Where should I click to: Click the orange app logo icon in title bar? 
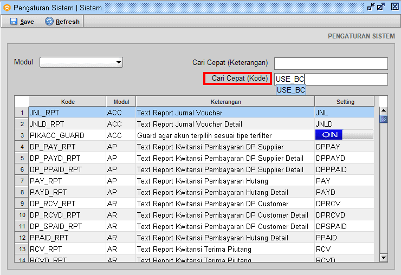click(x=7, y=8)
